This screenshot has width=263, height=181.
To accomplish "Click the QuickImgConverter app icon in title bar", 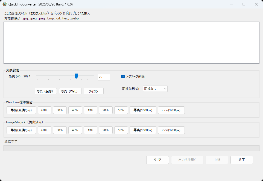I will pos(5,4).
